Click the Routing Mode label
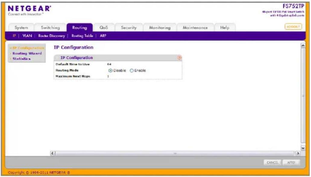311x177 pixels. click(x=67, y=70)
